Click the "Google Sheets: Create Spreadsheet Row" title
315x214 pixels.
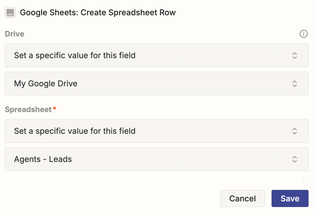98,13
